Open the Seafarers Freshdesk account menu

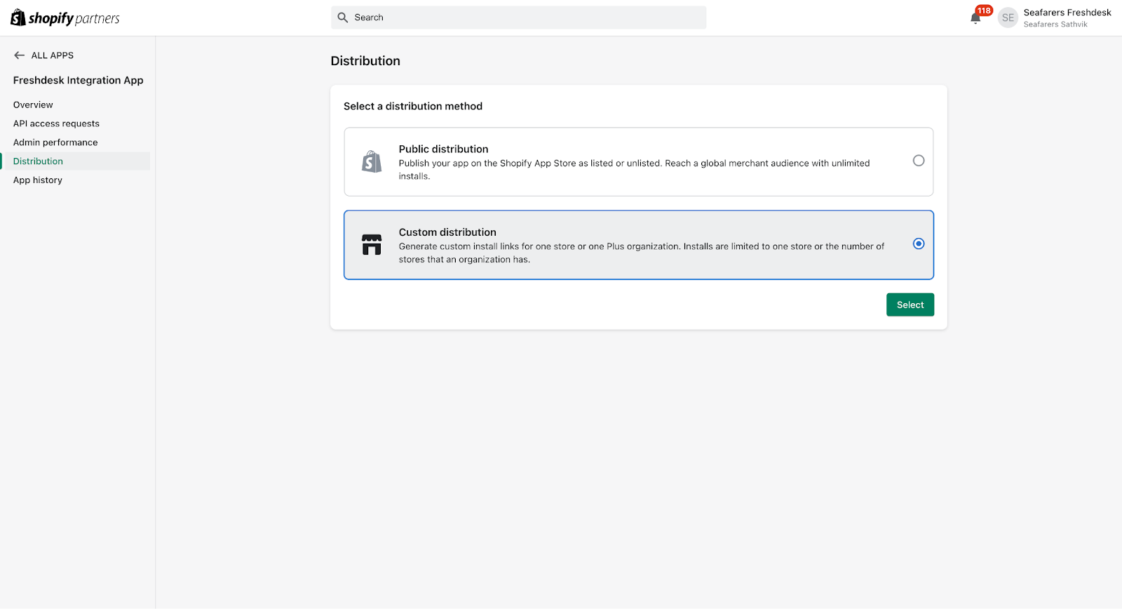point(1055,18)
